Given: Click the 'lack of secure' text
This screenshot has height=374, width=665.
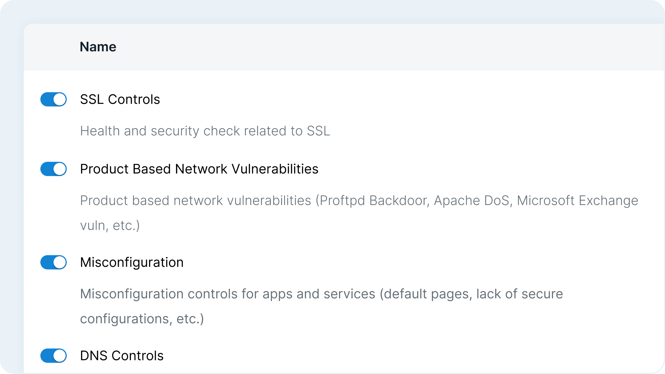Looking at the screenshot, I should click(x=520, y=294).
